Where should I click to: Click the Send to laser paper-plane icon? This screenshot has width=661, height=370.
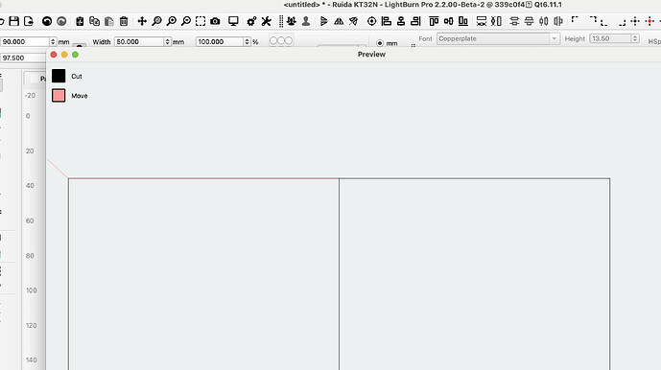point(353,21)
